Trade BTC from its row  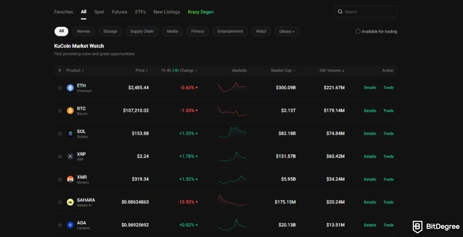pos(388,111)
